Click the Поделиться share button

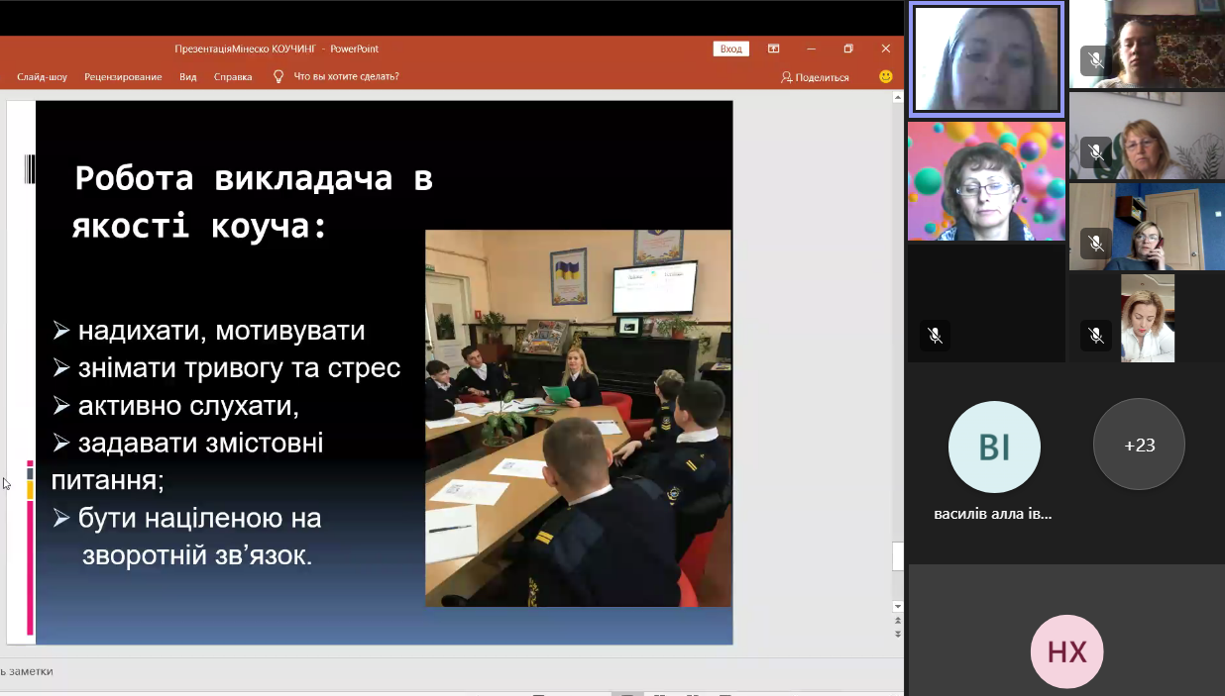pos(815,77)
